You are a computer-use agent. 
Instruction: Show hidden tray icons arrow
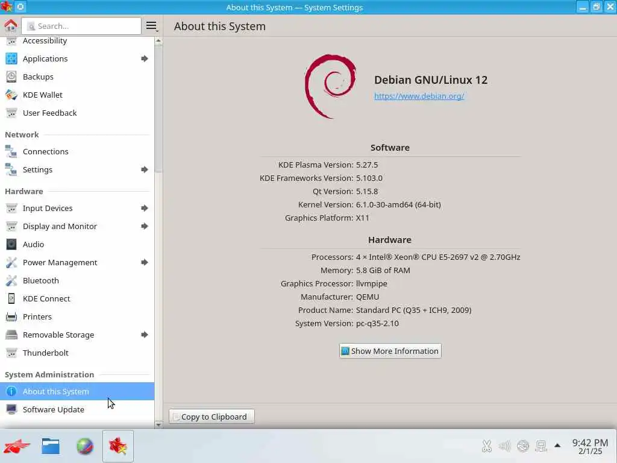(x=557, y=446)
